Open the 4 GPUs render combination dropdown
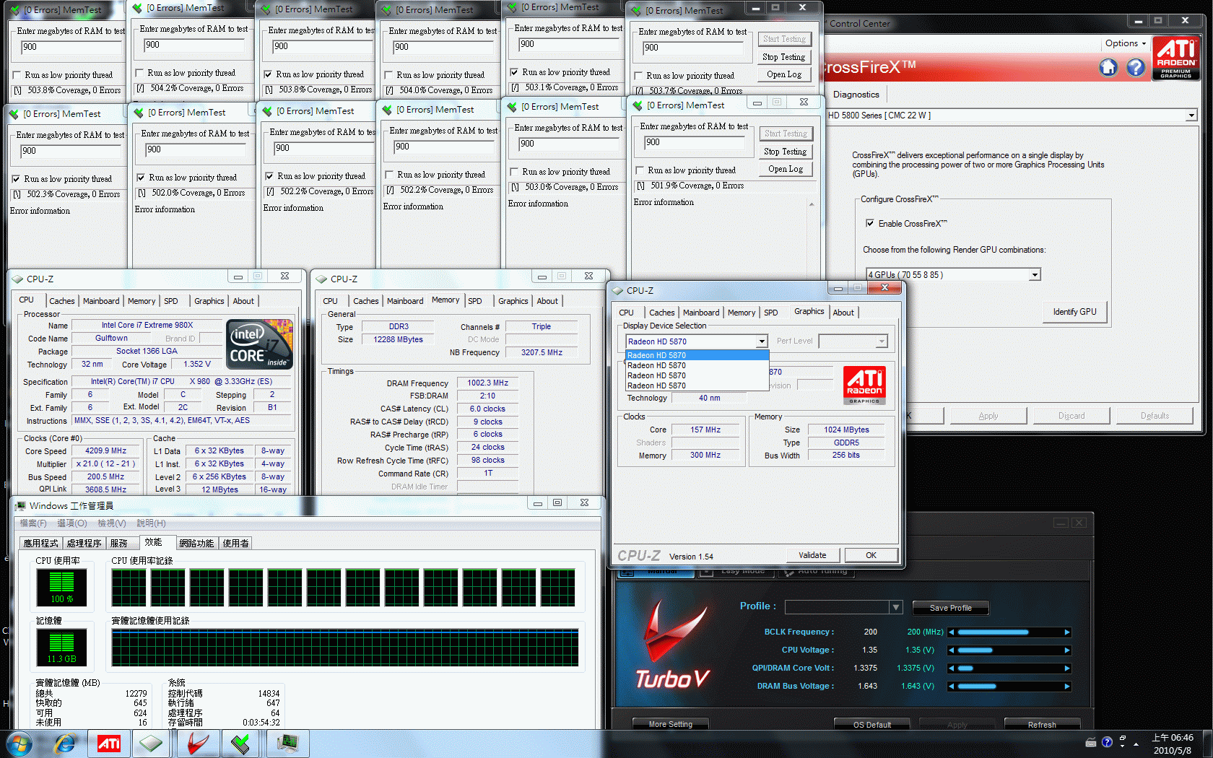 (x=1035, y=275)
